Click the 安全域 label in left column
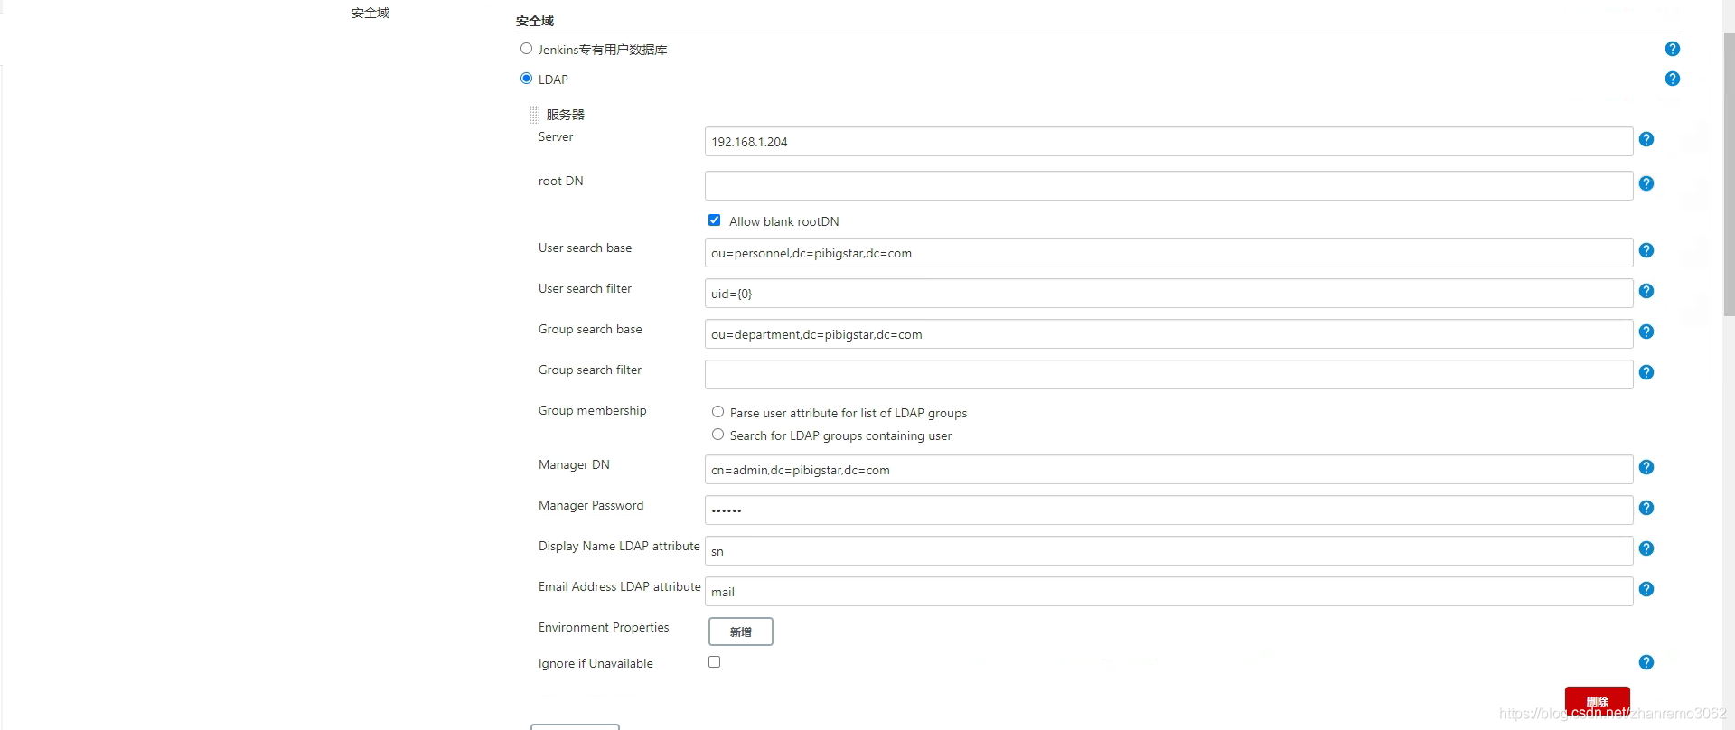This screenshot has width=1735, height=730. click(x=370, y=13)
